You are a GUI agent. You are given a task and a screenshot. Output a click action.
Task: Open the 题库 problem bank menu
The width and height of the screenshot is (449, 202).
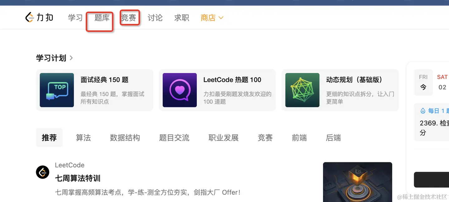point(102,18)
